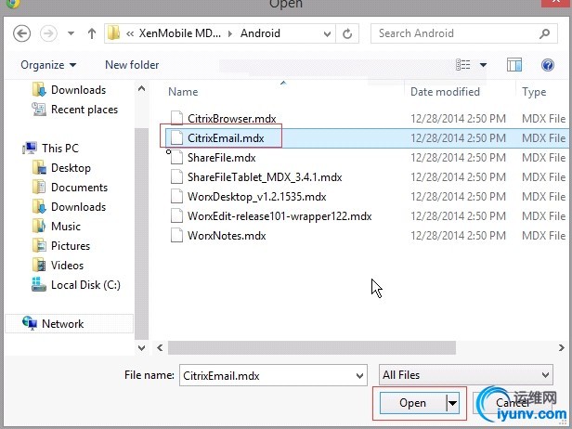This screenshot has width=572, height=429.
Task: Focus the Search Android field
Action: pyautogui.click(x=463, y=33)
